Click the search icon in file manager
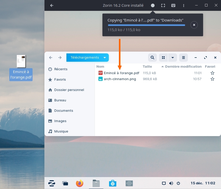The image size is (221, 189). (x=153, y=58)
